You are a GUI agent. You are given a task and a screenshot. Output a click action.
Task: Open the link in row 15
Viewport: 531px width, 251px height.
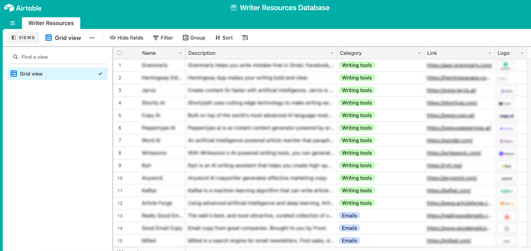coord(449,240)
